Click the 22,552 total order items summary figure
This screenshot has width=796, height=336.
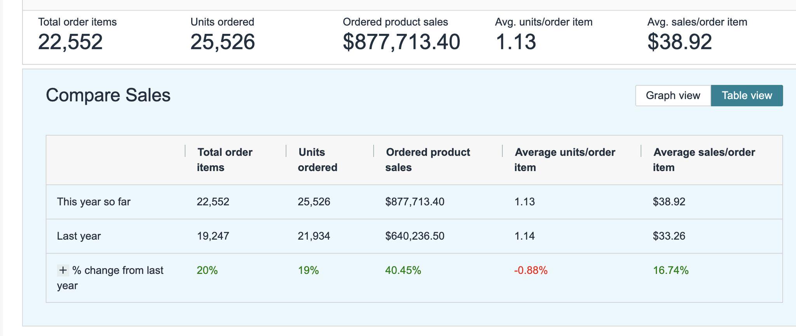pos(70,42)
